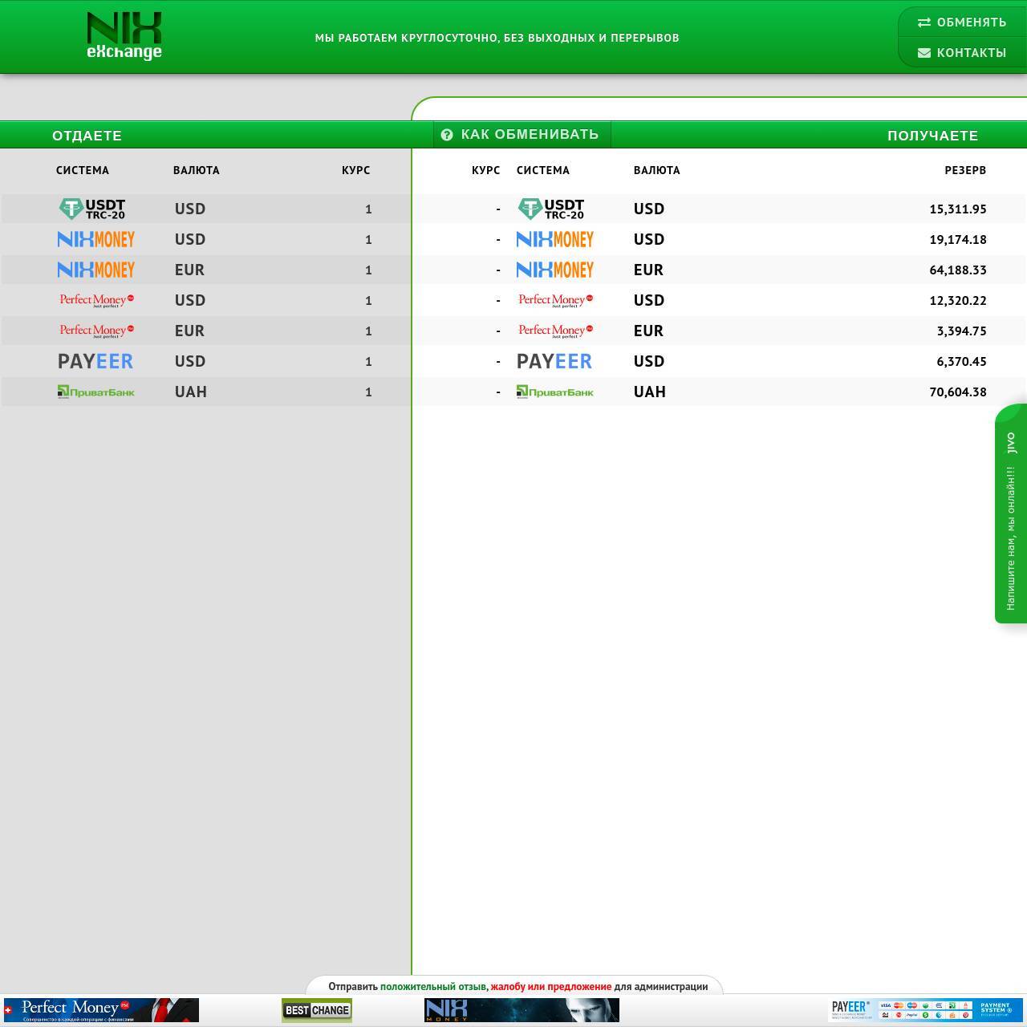Click USD currency in ПОЛУЧАЕТЕ Payeer row
The image size is (1027, 1027).
tap(649, 361)
